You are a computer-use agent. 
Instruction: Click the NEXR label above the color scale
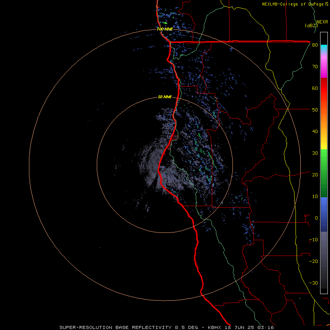[322, 22]
